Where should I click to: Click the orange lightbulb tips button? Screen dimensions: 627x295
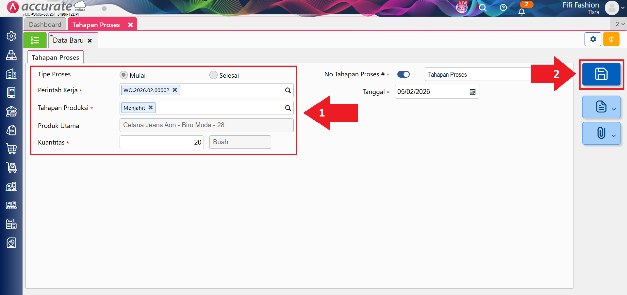point(611,39)
